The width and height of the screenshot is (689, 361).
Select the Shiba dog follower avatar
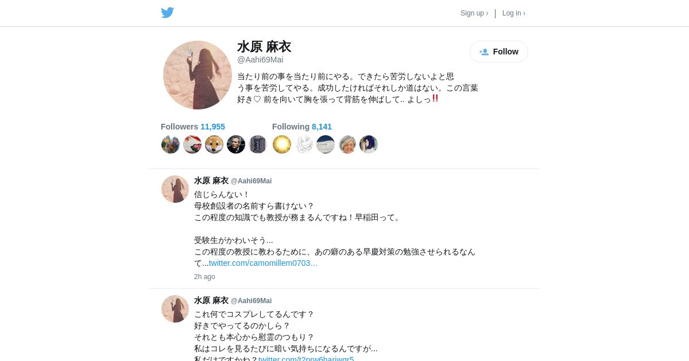(x=214, y=144)
